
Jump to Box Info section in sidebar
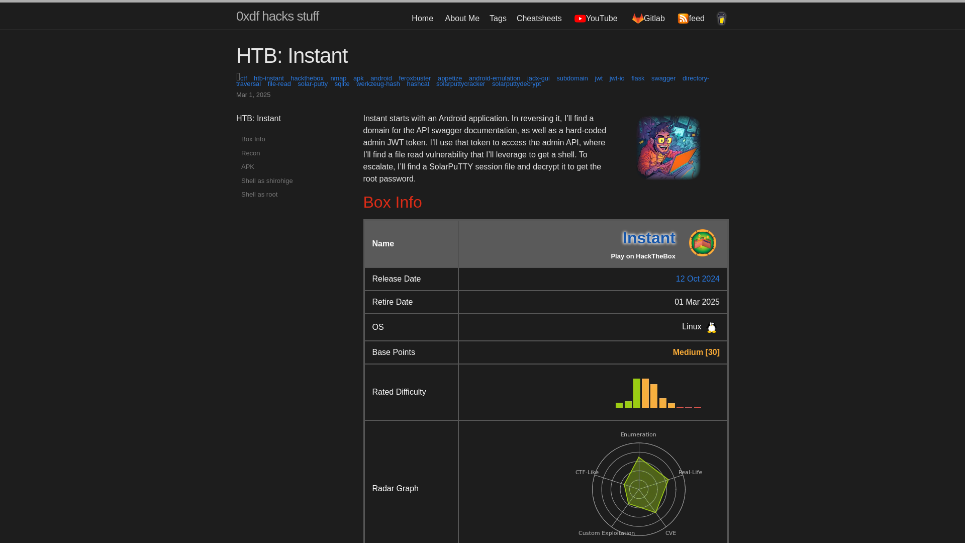253,139
